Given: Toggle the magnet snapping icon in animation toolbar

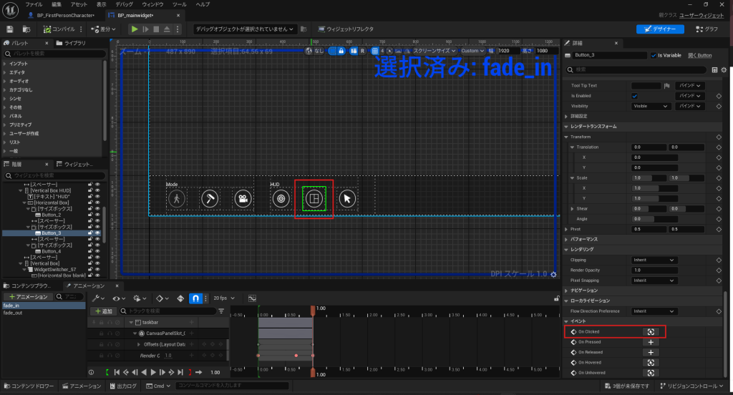Looking at the screenshot, I should pos(195,297).
